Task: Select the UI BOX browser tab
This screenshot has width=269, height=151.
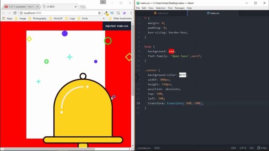Action: point(59,7)
